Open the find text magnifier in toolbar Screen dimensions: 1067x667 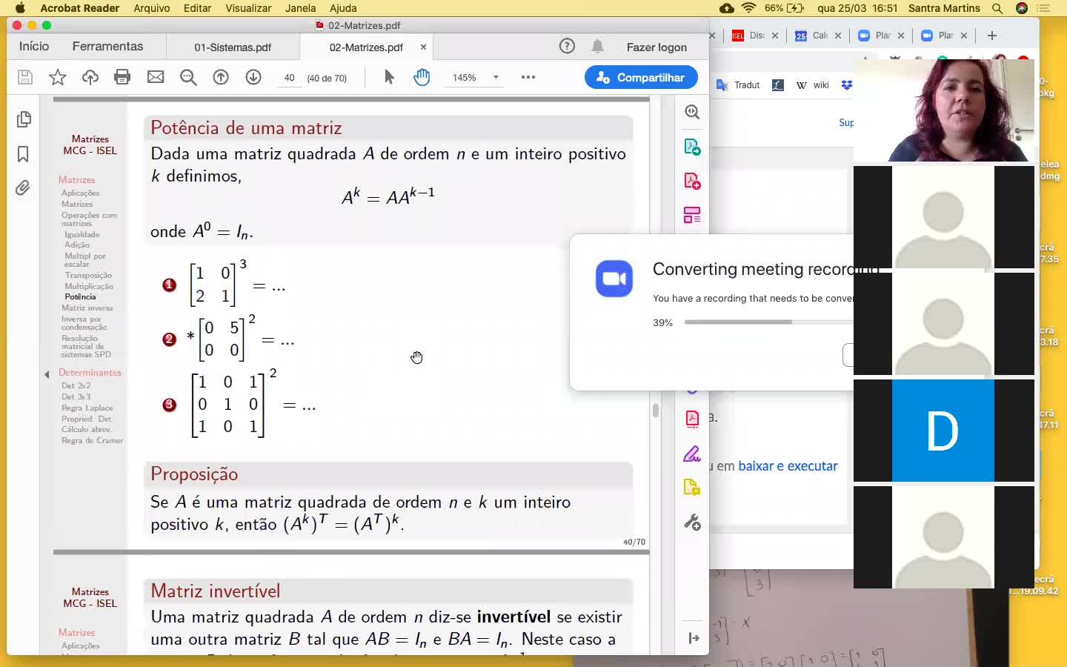(188, 77)
